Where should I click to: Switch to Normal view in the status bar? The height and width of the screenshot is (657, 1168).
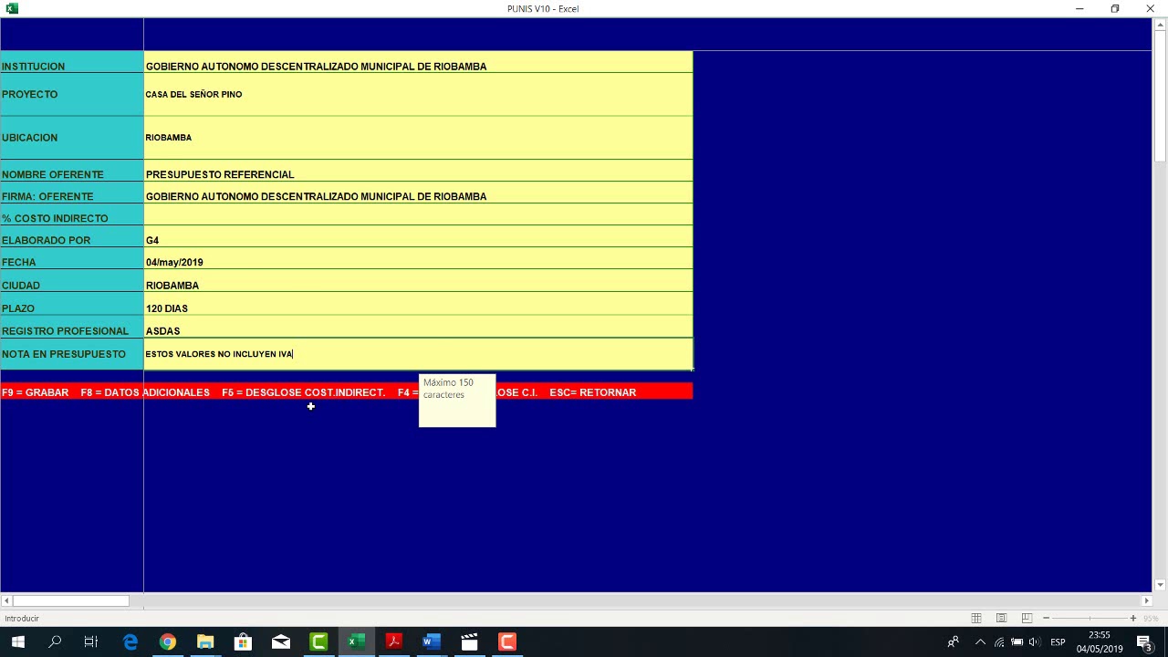pos(976,618)
